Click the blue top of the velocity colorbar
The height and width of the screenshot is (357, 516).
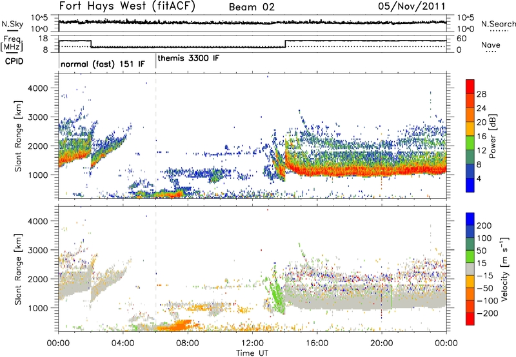(470, 219)
